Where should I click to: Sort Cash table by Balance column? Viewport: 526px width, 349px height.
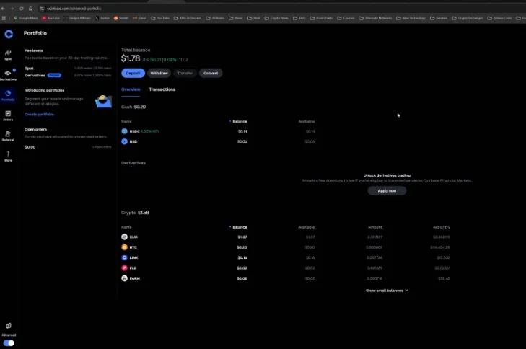pos(238,121)
